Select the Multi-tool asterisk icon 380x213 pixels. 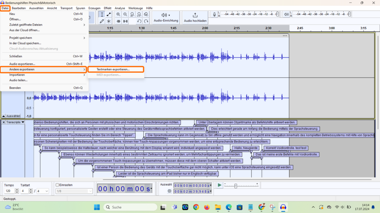click(x=109, y=21)
